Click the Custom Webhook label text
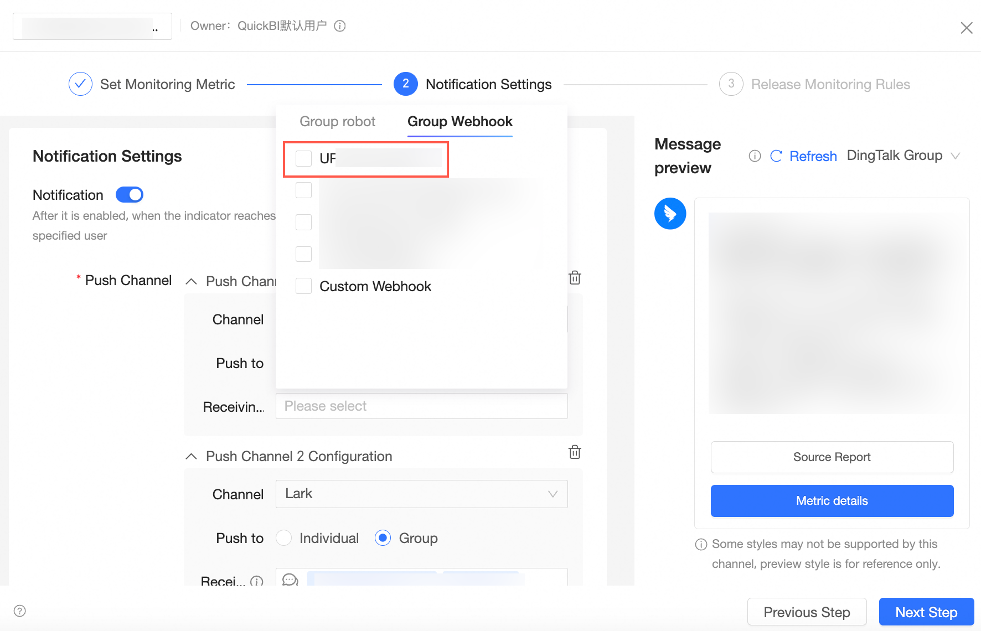 (x=375, y=286)
